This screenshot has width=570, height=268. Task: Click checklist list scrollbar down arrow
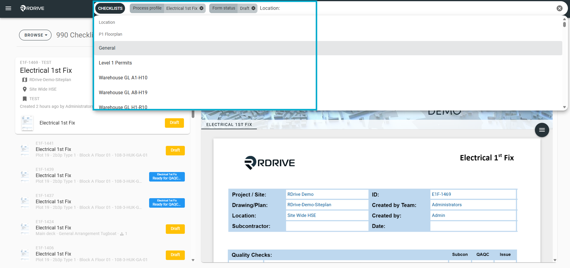point(193,260)
